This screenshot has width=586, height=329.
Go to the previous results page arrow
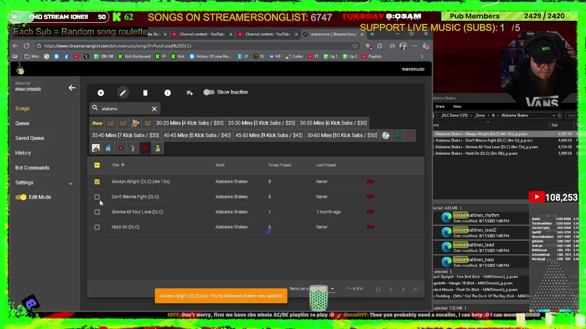click(x=391, y=289)
